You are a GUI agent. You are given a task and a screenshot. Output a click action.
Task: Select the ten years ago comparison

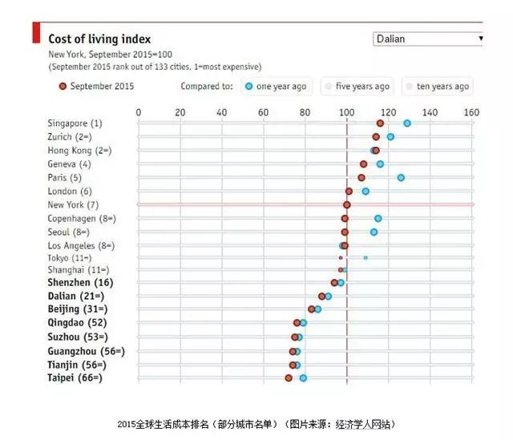[x=437, y=87]
